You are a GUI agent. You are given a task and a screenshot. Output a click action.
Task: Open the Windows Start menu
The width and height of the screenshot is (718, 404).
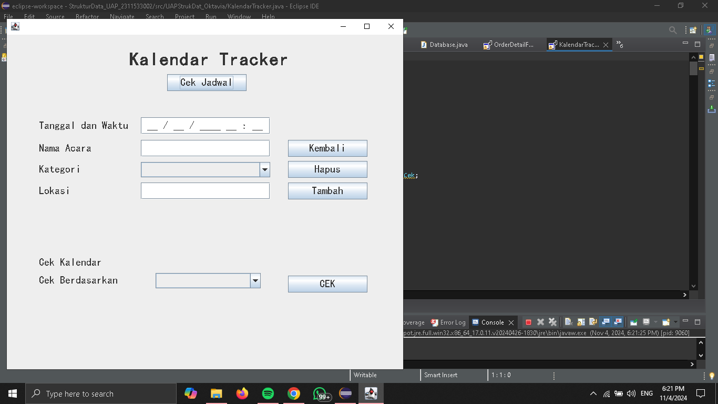pyautogui.click(x=13, y=393)
